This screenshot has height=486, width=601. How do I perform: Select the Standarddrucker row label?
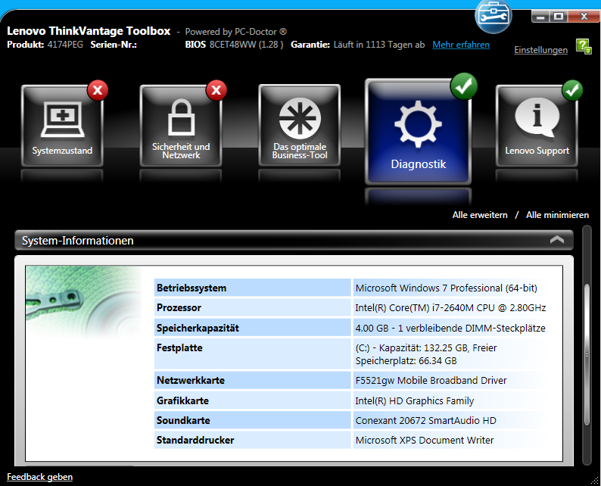pyautogui.click(x=195, y=440)
